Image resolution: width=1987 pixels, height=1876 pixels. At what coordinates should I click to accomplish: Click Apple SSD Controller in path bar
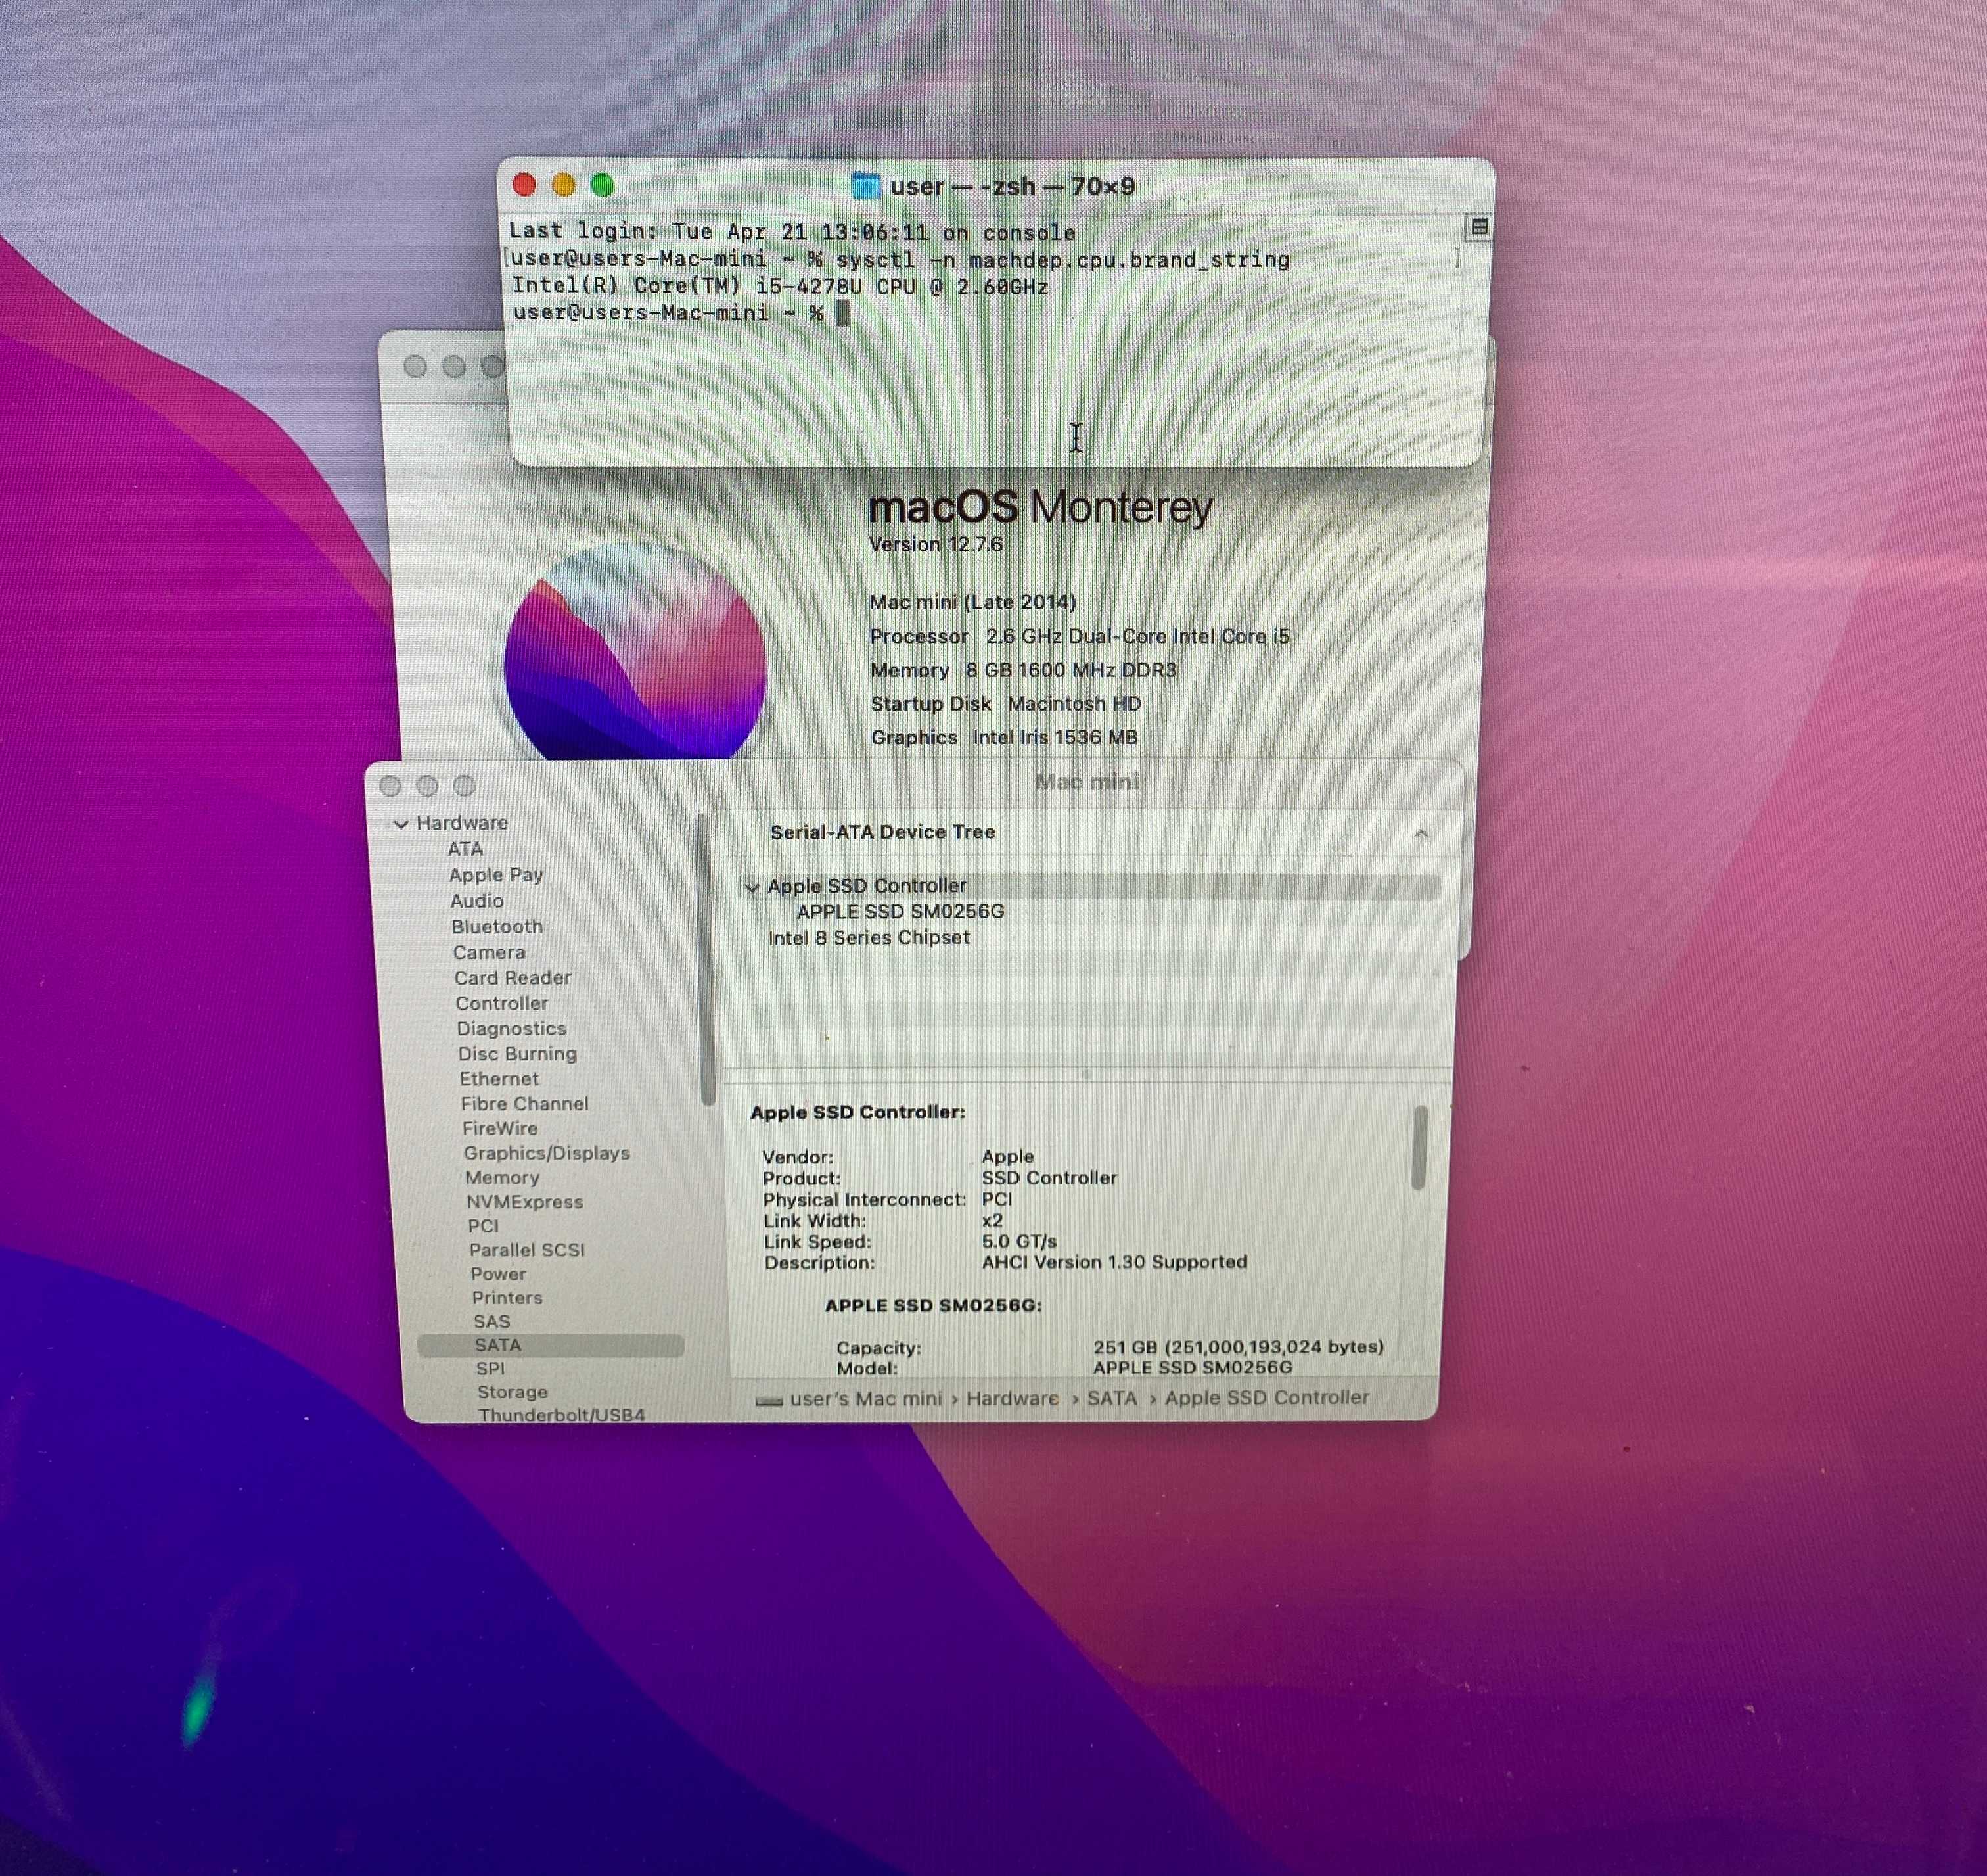(x=1266, y=1397)
